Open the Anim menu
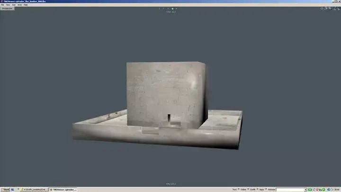 coord(19,5)
